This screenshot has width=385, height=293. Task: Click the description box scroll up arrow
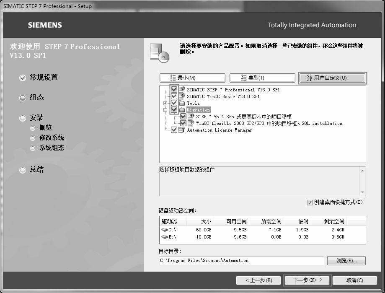click(362, 171)
